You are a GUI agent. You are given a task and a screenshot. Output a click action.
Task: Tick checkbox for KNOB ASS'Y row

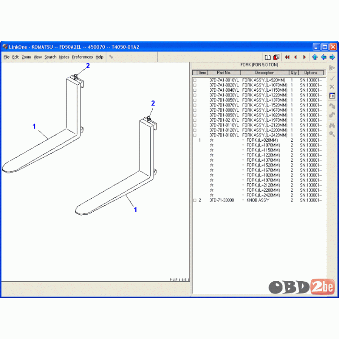pyautogui.click(x=195, y=200)
